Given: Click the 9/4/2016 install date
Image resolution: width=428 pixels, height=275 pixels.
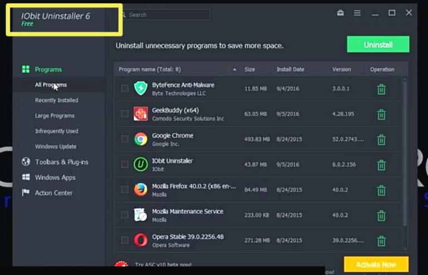Looking at the screenshot, I should point(288,89).
